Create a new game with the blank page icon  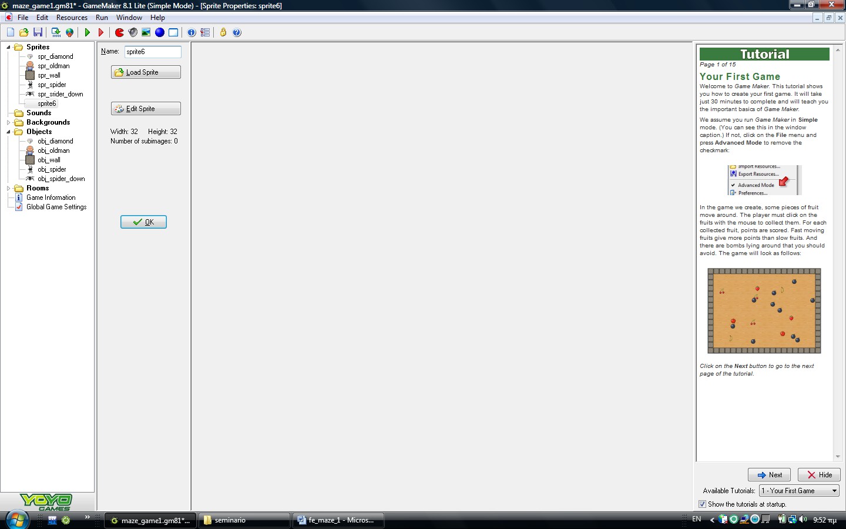click(x=11, y=32)
